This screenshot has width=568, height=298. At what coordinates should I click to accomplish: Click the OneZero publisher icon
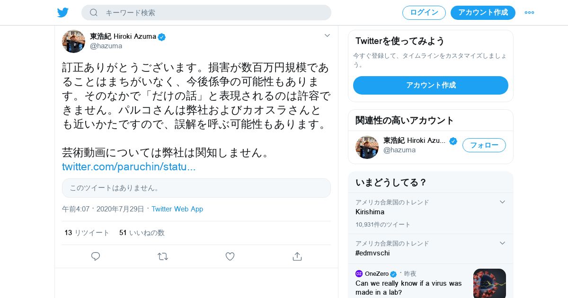pyautogui.click(x=359, y=274)
